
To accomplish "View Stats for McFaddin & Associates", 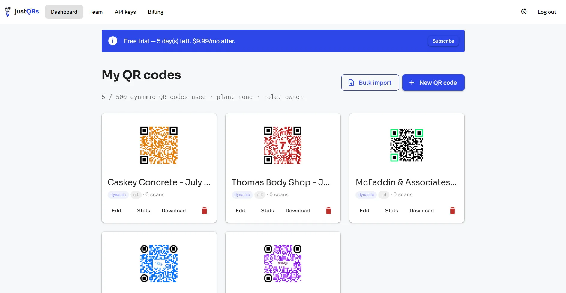I will pyautogui.click(x=391, y=211).
